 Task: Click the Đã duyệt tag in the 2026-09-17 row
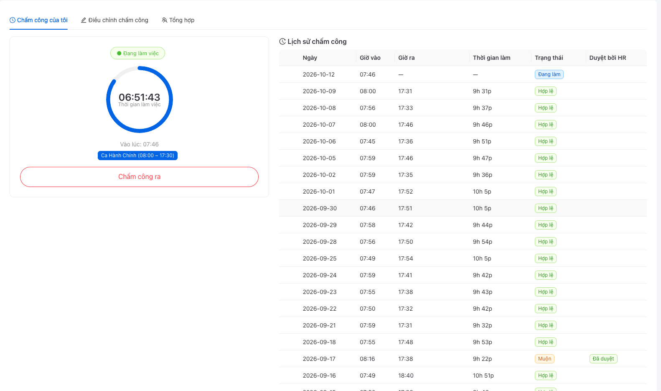point(603,359)
